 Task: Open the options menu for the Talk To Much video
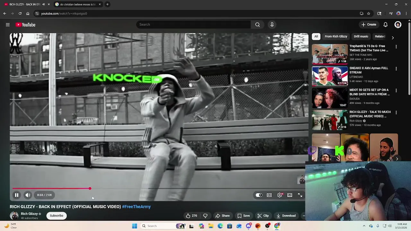tap(396, 113)
